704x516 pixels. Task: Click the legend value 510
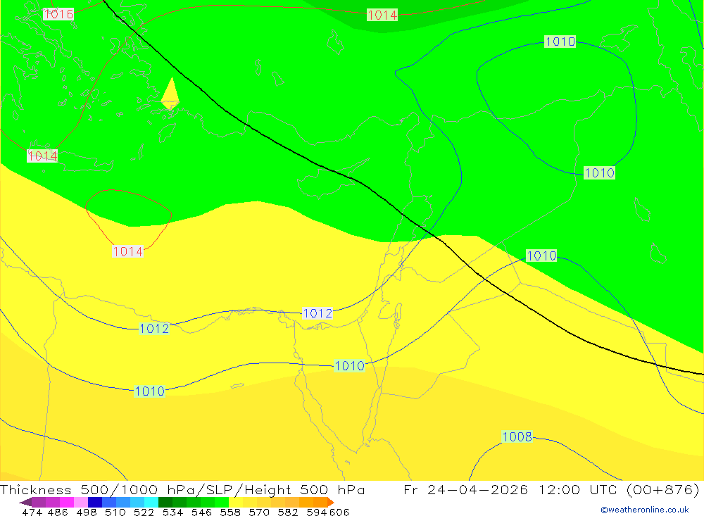(x=115, y=512)
